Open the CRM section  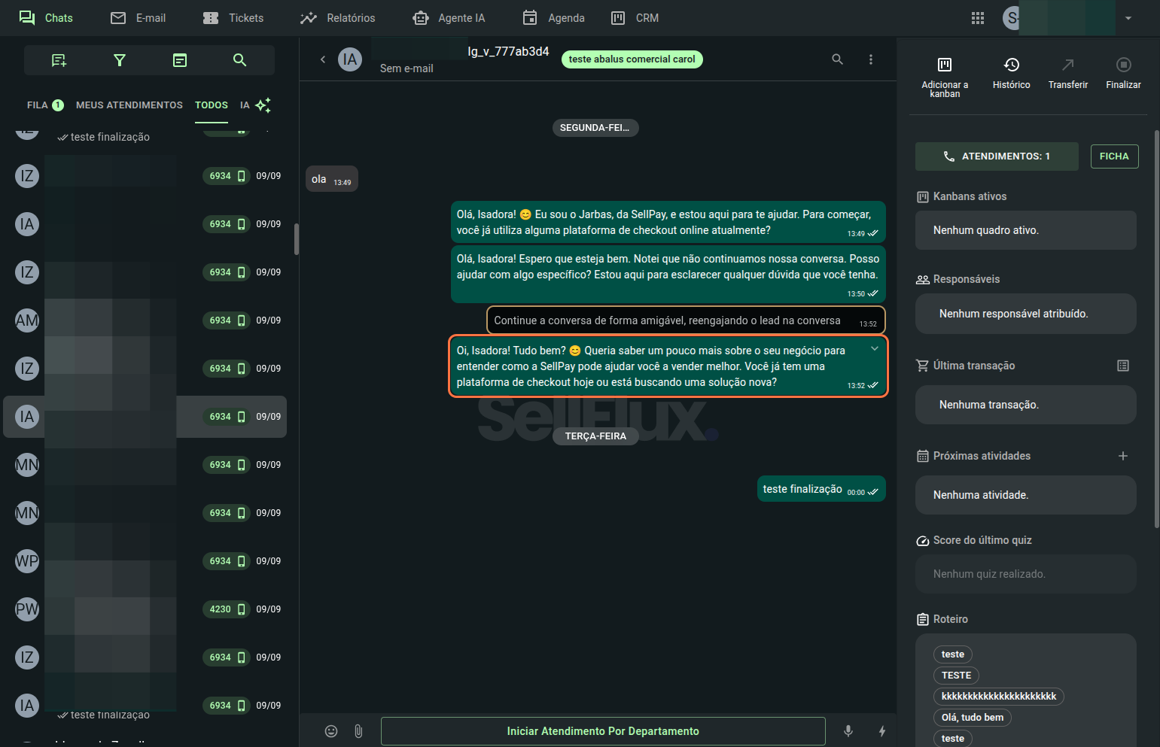tap(635, 18)
